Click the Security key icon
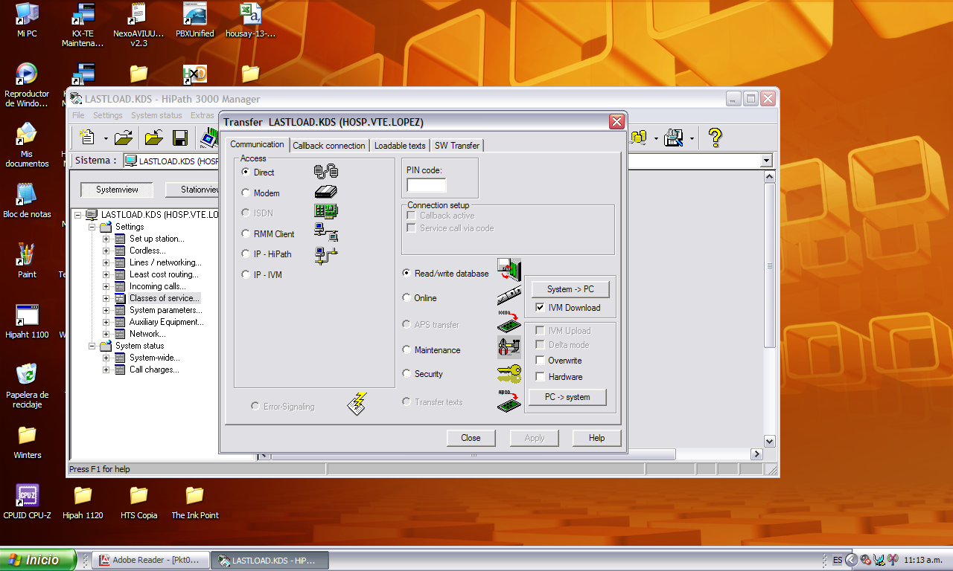 coord(509,373)
